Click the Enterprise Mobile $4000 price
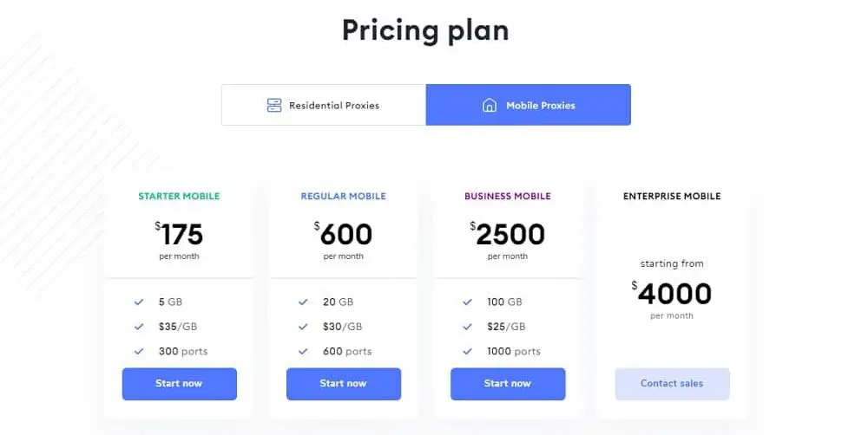The height and width of the screenshot is (435, 868). 673,294
